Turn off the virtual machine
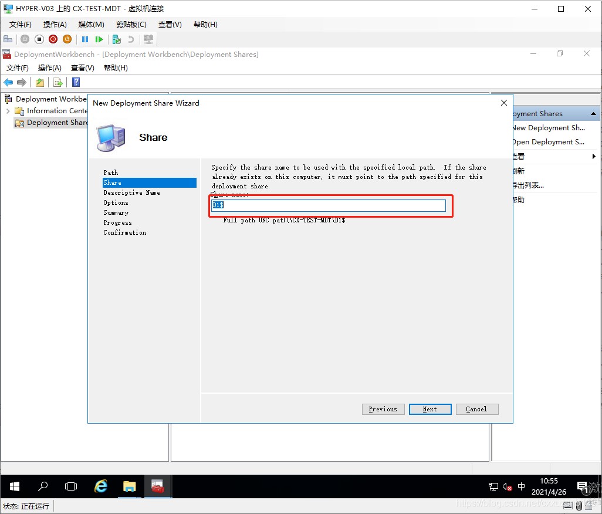Screen dimensions: 602x514 pyautogui.click(x=39, y=39)
